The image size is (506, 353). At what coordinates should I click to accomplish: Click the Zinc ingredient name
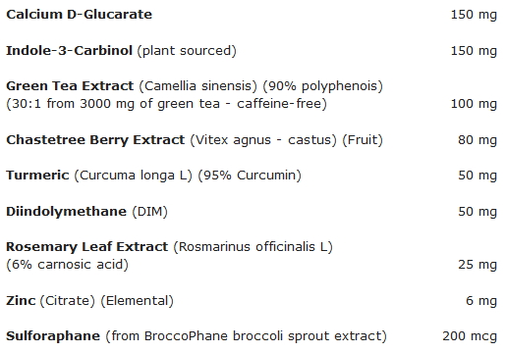click(x=21, y=300)
